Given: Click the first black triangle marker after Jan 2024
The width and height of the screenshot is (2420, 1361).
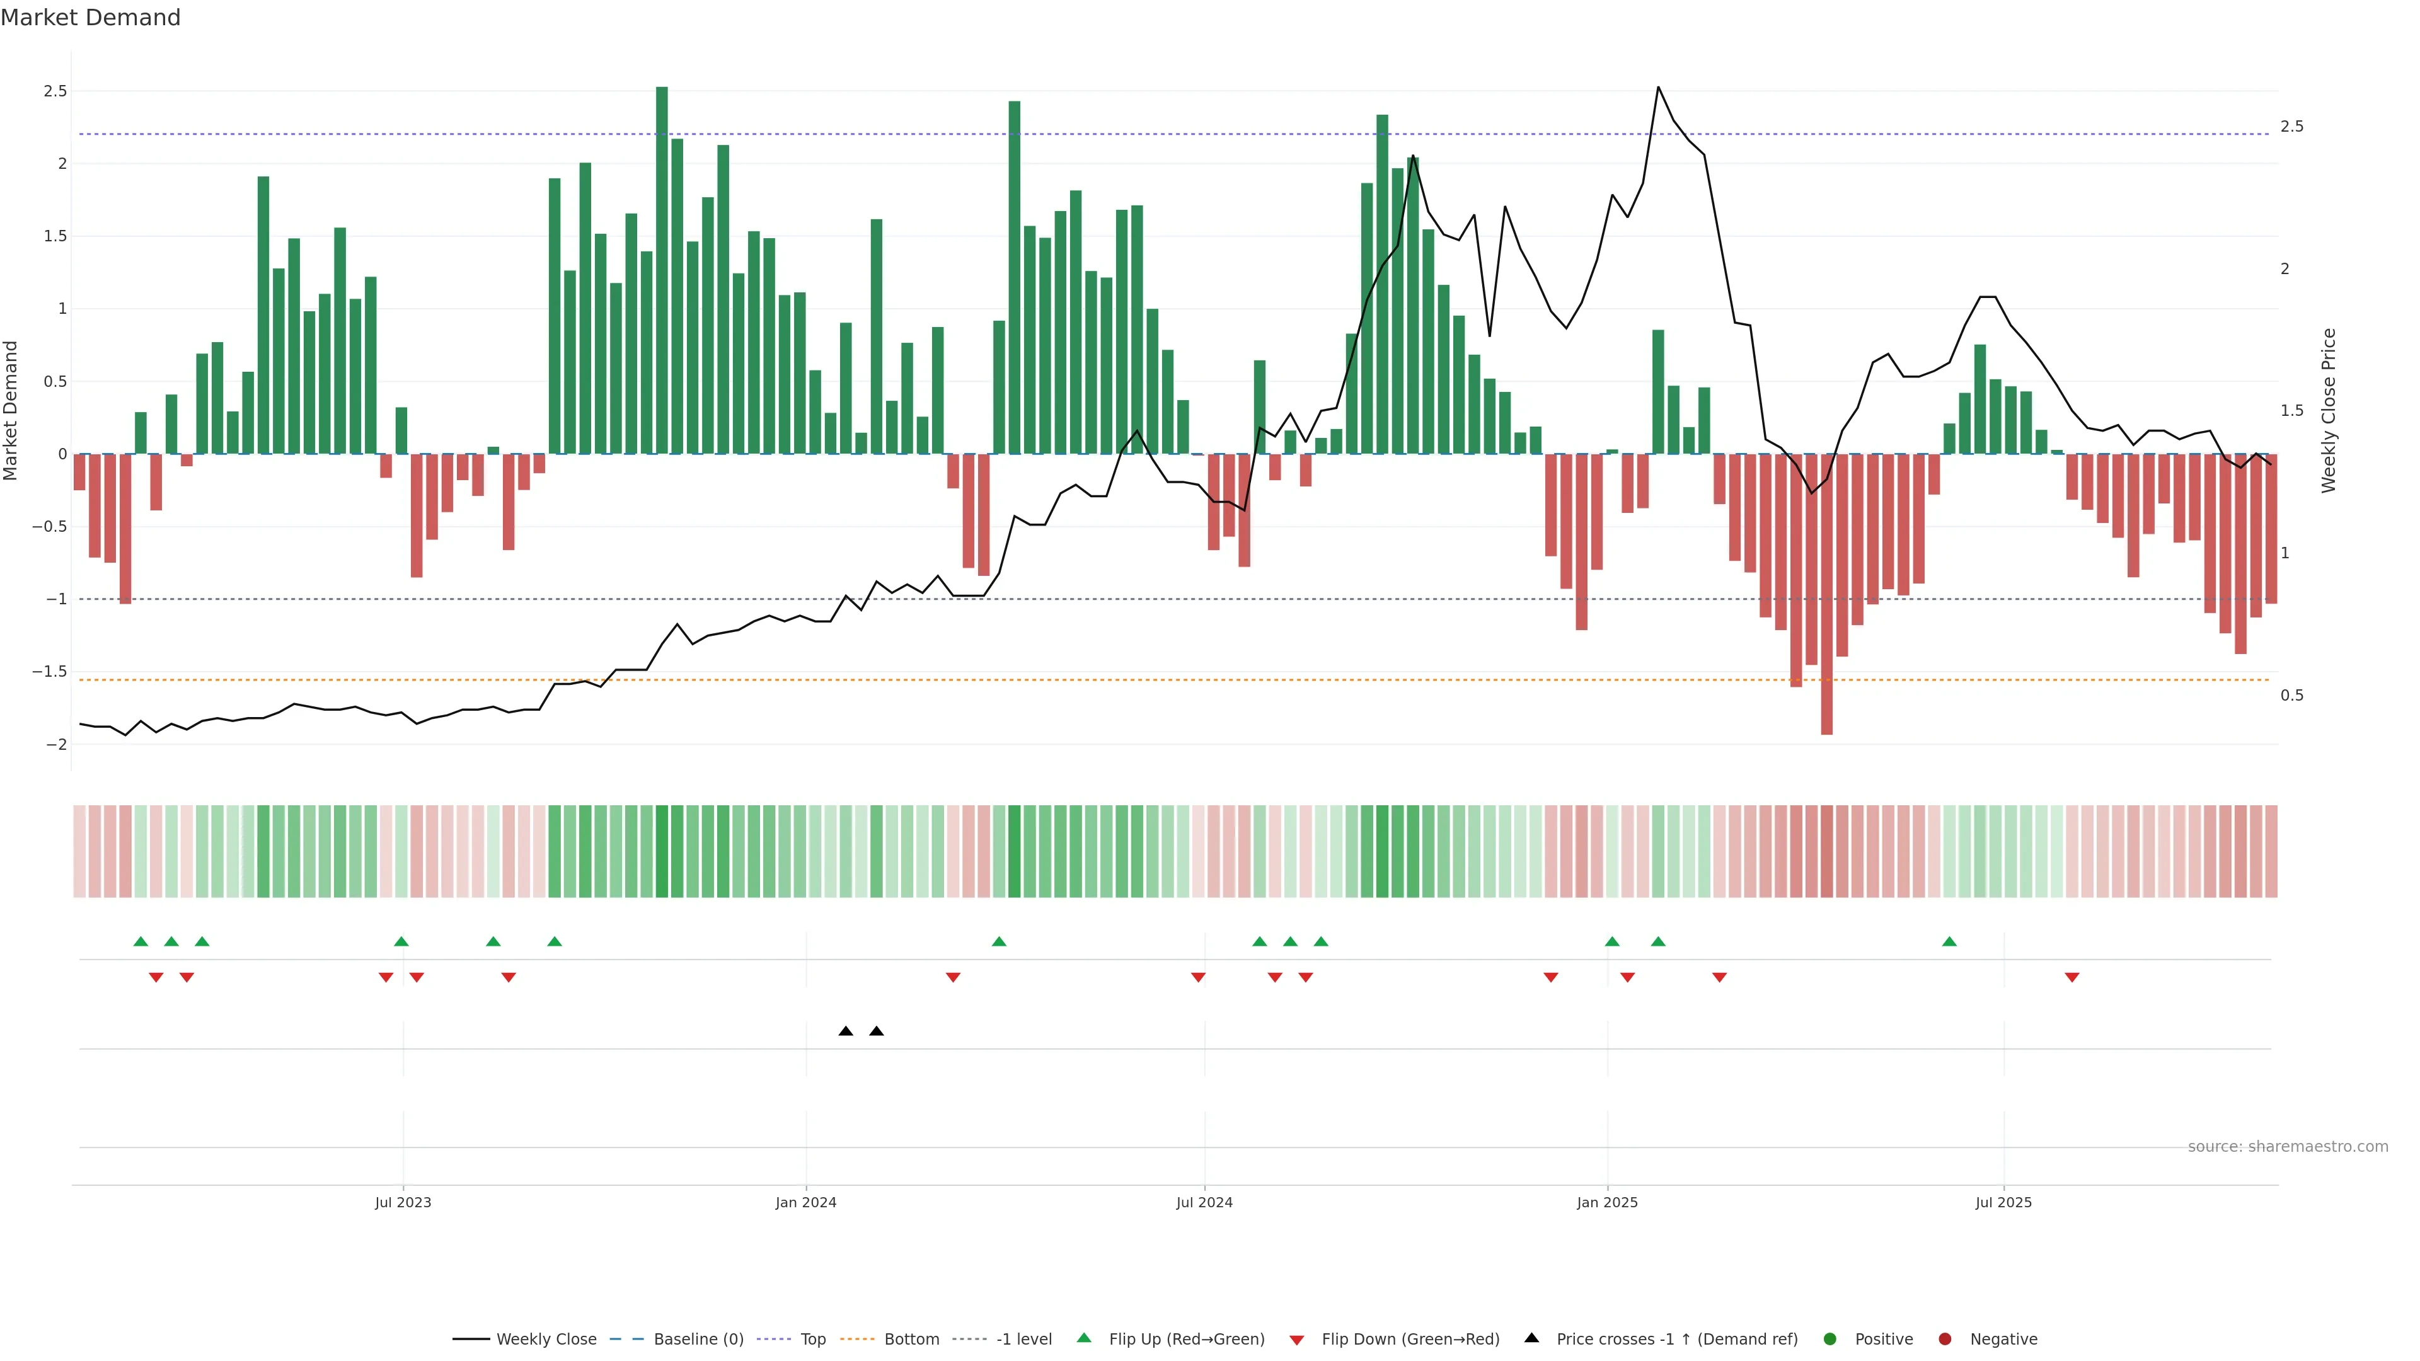Looking at the screenshot, I should 846,1031.
